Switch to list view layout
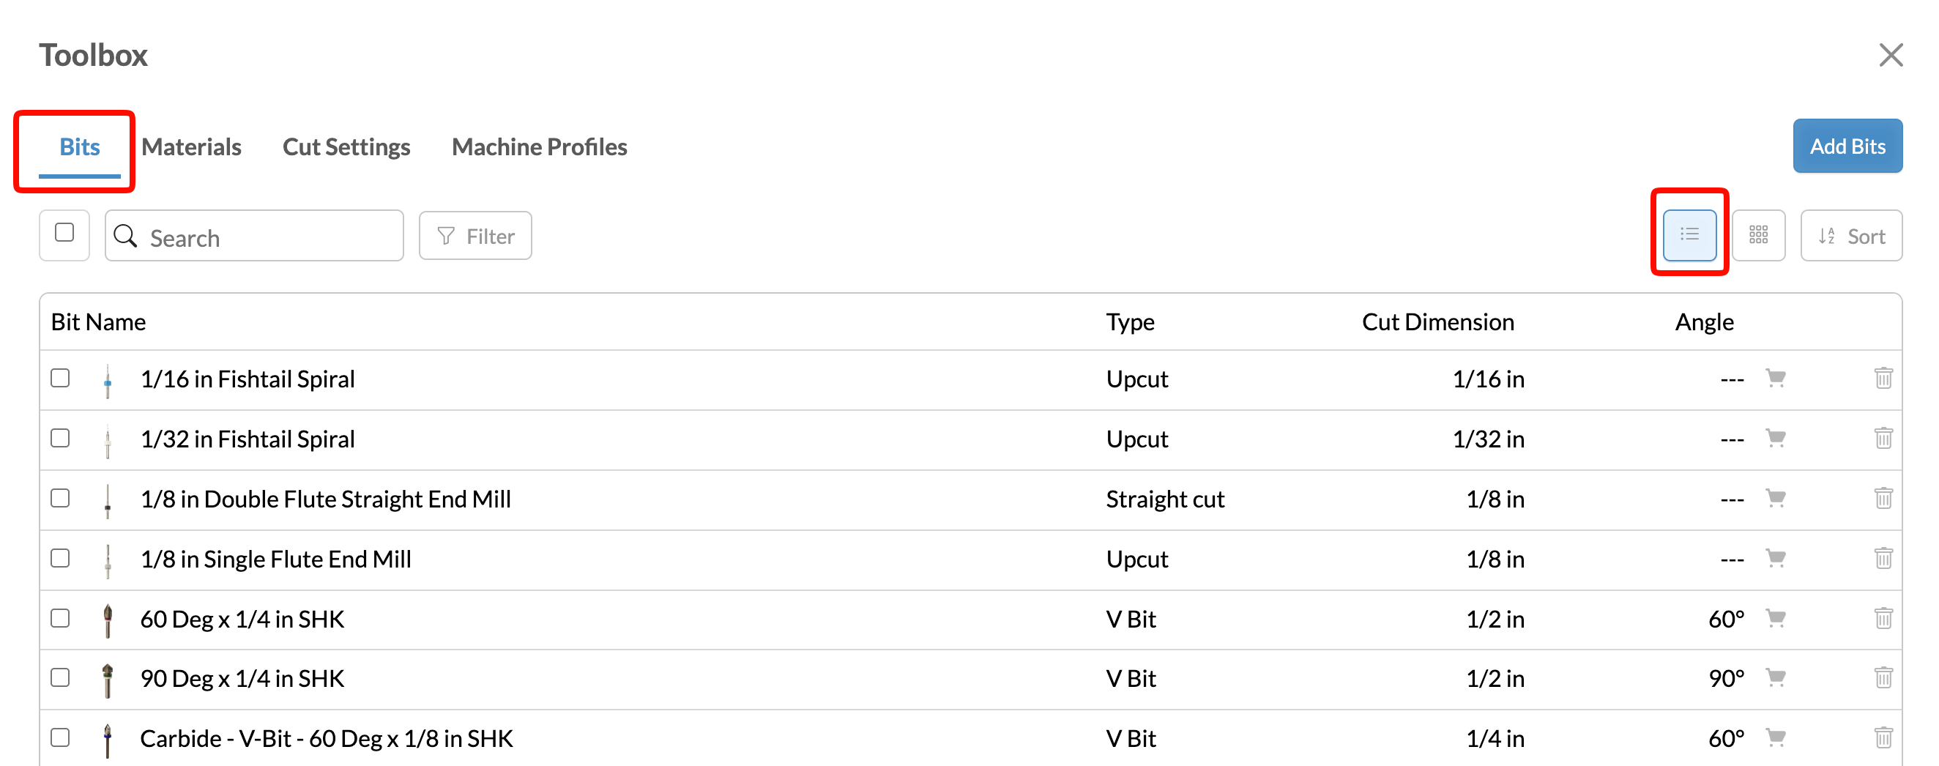Screen dimensions: 1939x766 pos(1689,235)
